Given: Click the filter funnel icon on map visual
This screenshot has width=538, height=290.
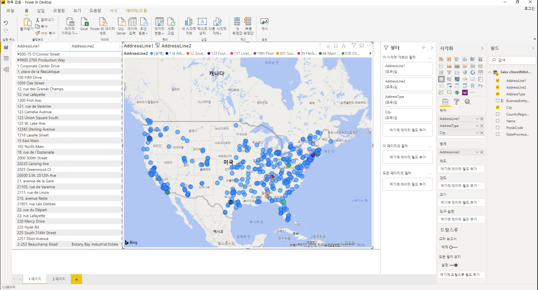Looking at the screenshot, I should tap(354, 45).
